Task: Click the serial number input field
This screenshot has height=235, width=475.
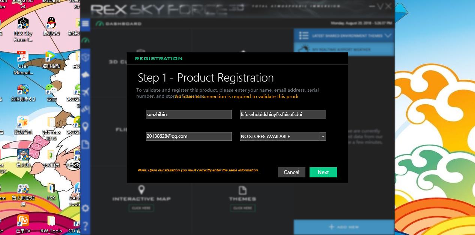Action: (x=283, y=115)
